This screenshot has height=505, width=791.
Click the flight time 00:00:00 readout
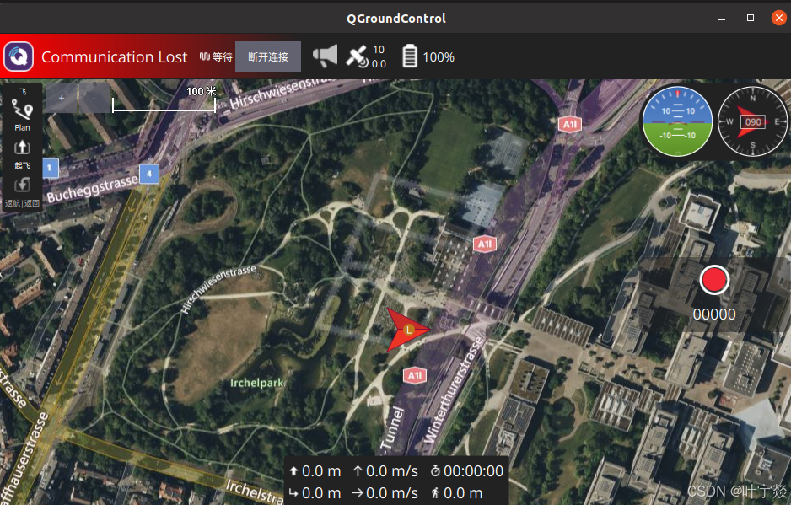467,471
